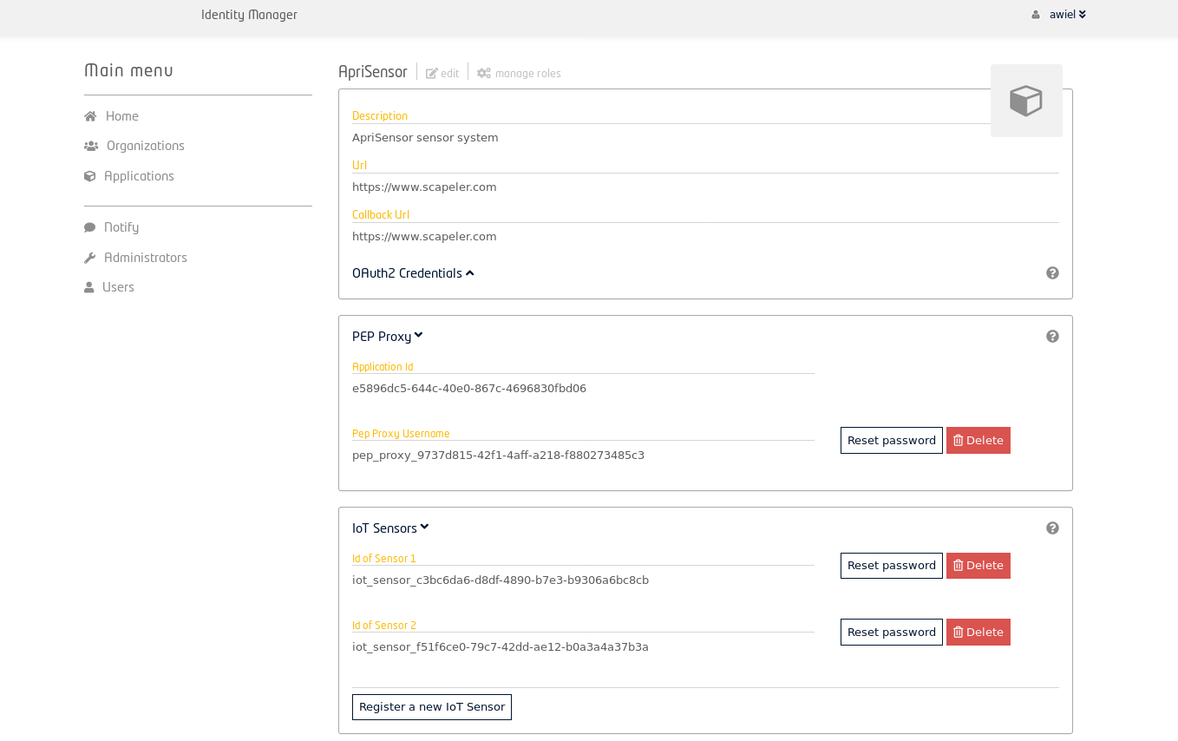Delete the Pep Proxy

click(978, 440)
